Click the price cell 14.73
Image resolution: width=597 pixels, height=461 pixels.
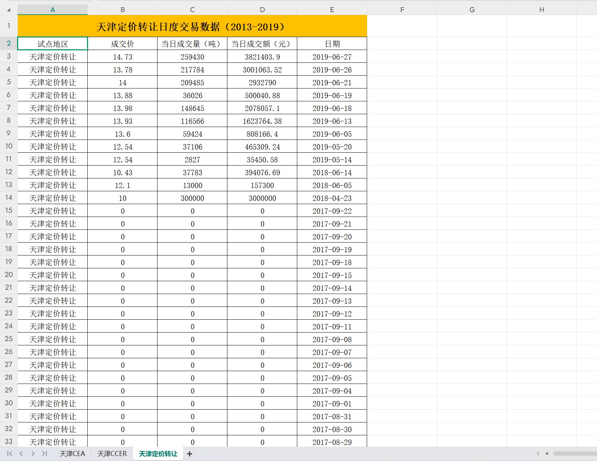point(123,56)
